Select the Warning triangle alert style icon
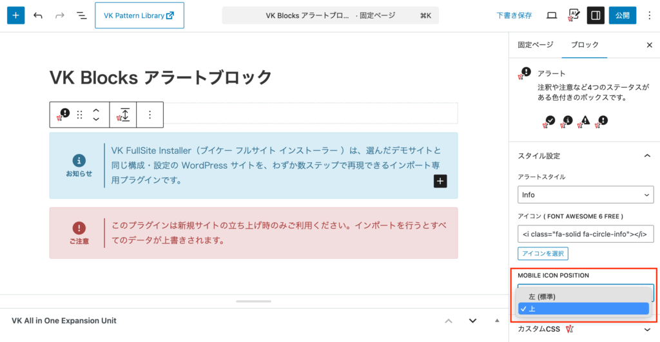 pyautogui.click(x=584, y=122)
